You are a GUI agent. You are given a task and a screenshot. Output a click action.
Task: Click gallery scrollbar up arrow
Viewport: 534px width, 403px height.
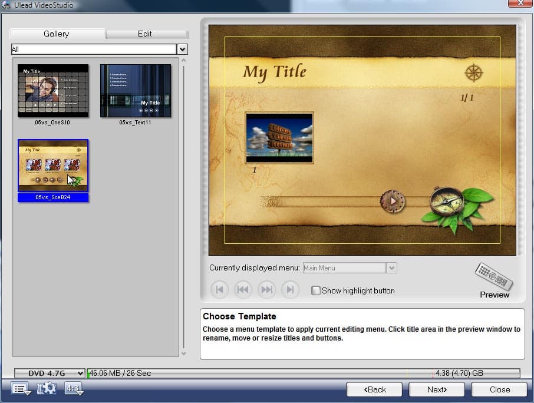(183, 60)
